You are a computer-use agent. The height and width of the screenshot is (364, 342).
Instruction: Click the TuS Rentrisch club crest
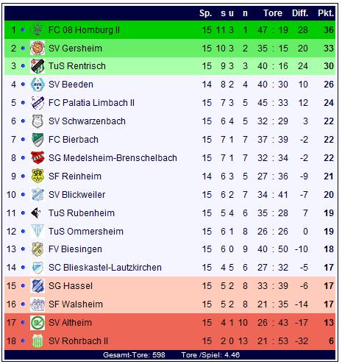38,66
